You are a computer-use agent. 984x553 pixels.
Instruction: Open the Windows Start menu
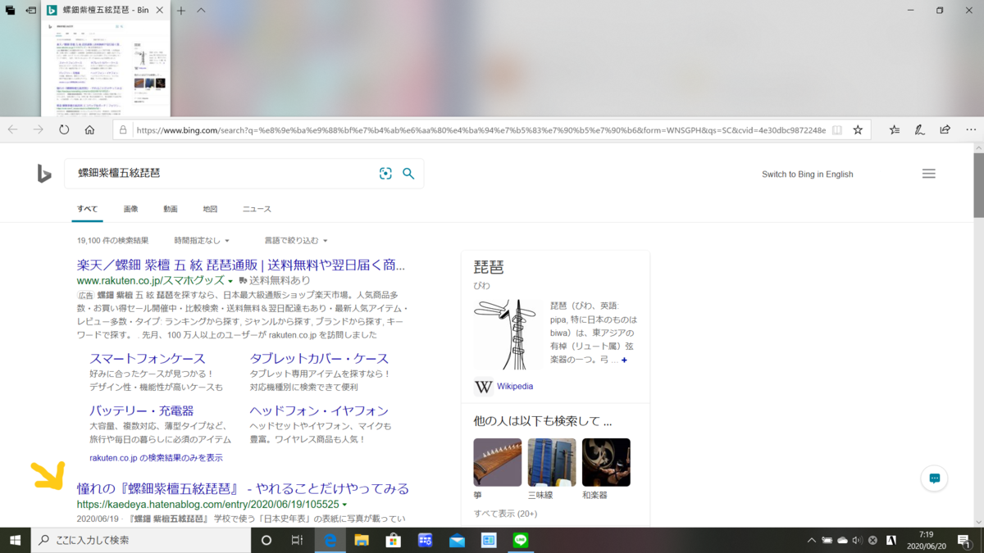point(15,541)
